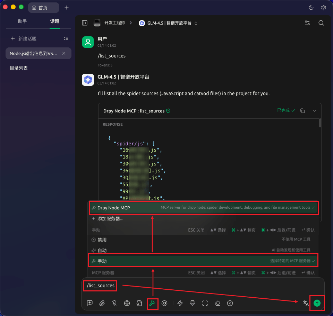
Task: Switch to the 助手 tab
Action: (22, 21)
